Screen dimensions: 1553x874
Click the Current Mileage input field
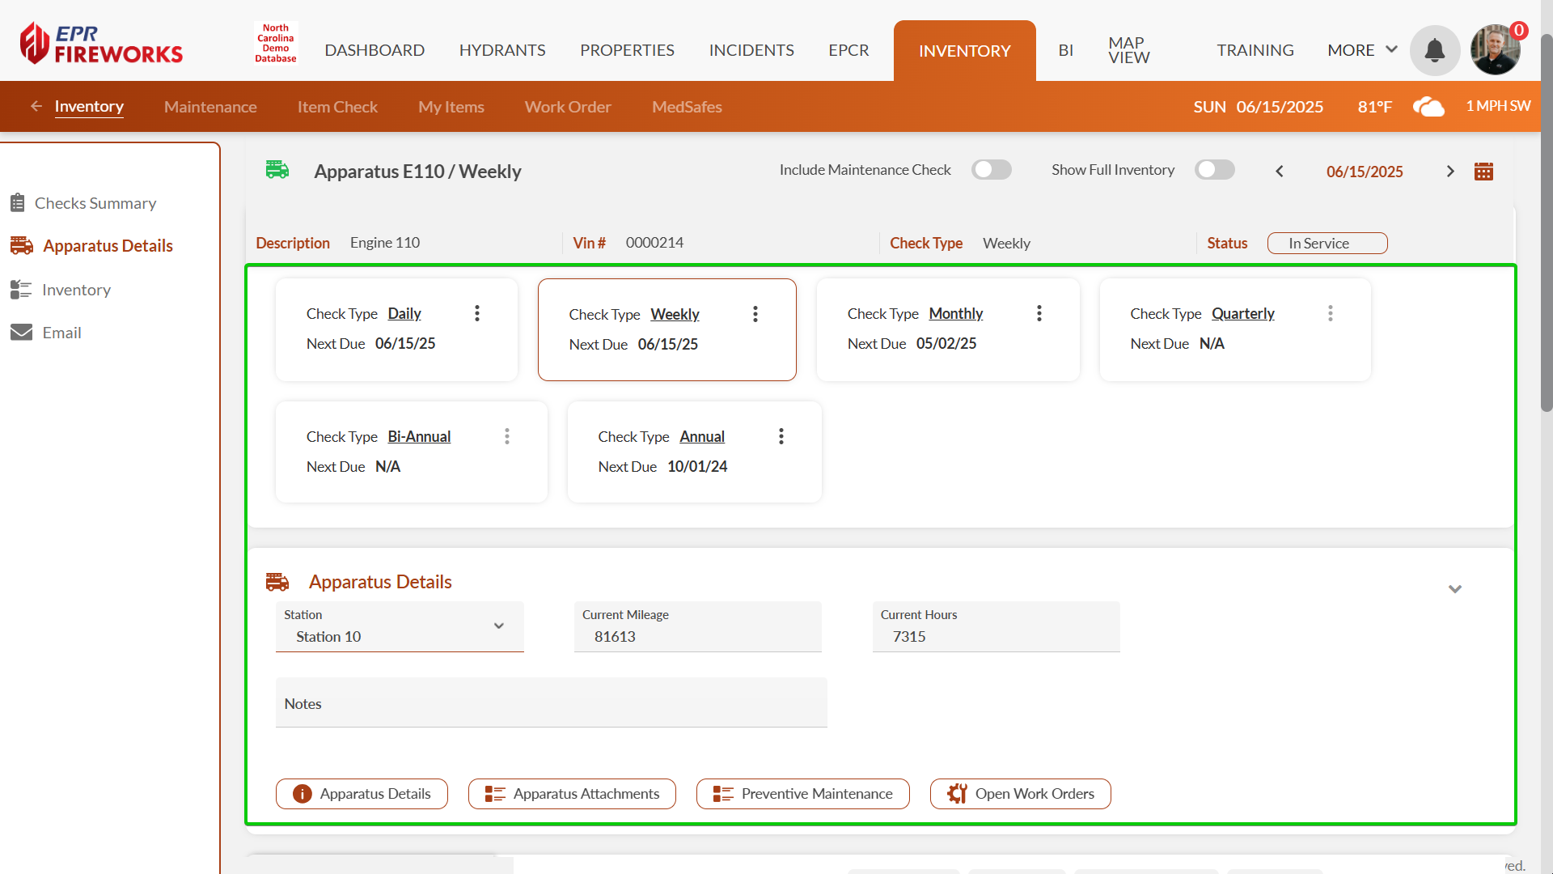click(x=697, y=636)
